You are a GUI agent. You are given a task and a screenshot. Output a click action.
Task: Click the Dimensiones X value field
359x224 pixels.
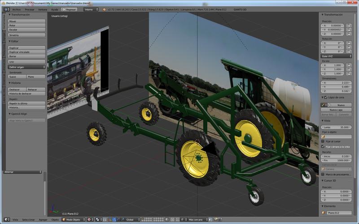(x=336, y=83)
